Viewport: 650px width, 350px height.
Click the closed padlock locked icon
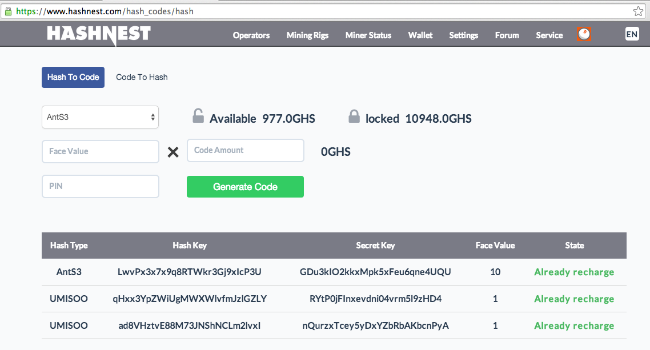354,116
